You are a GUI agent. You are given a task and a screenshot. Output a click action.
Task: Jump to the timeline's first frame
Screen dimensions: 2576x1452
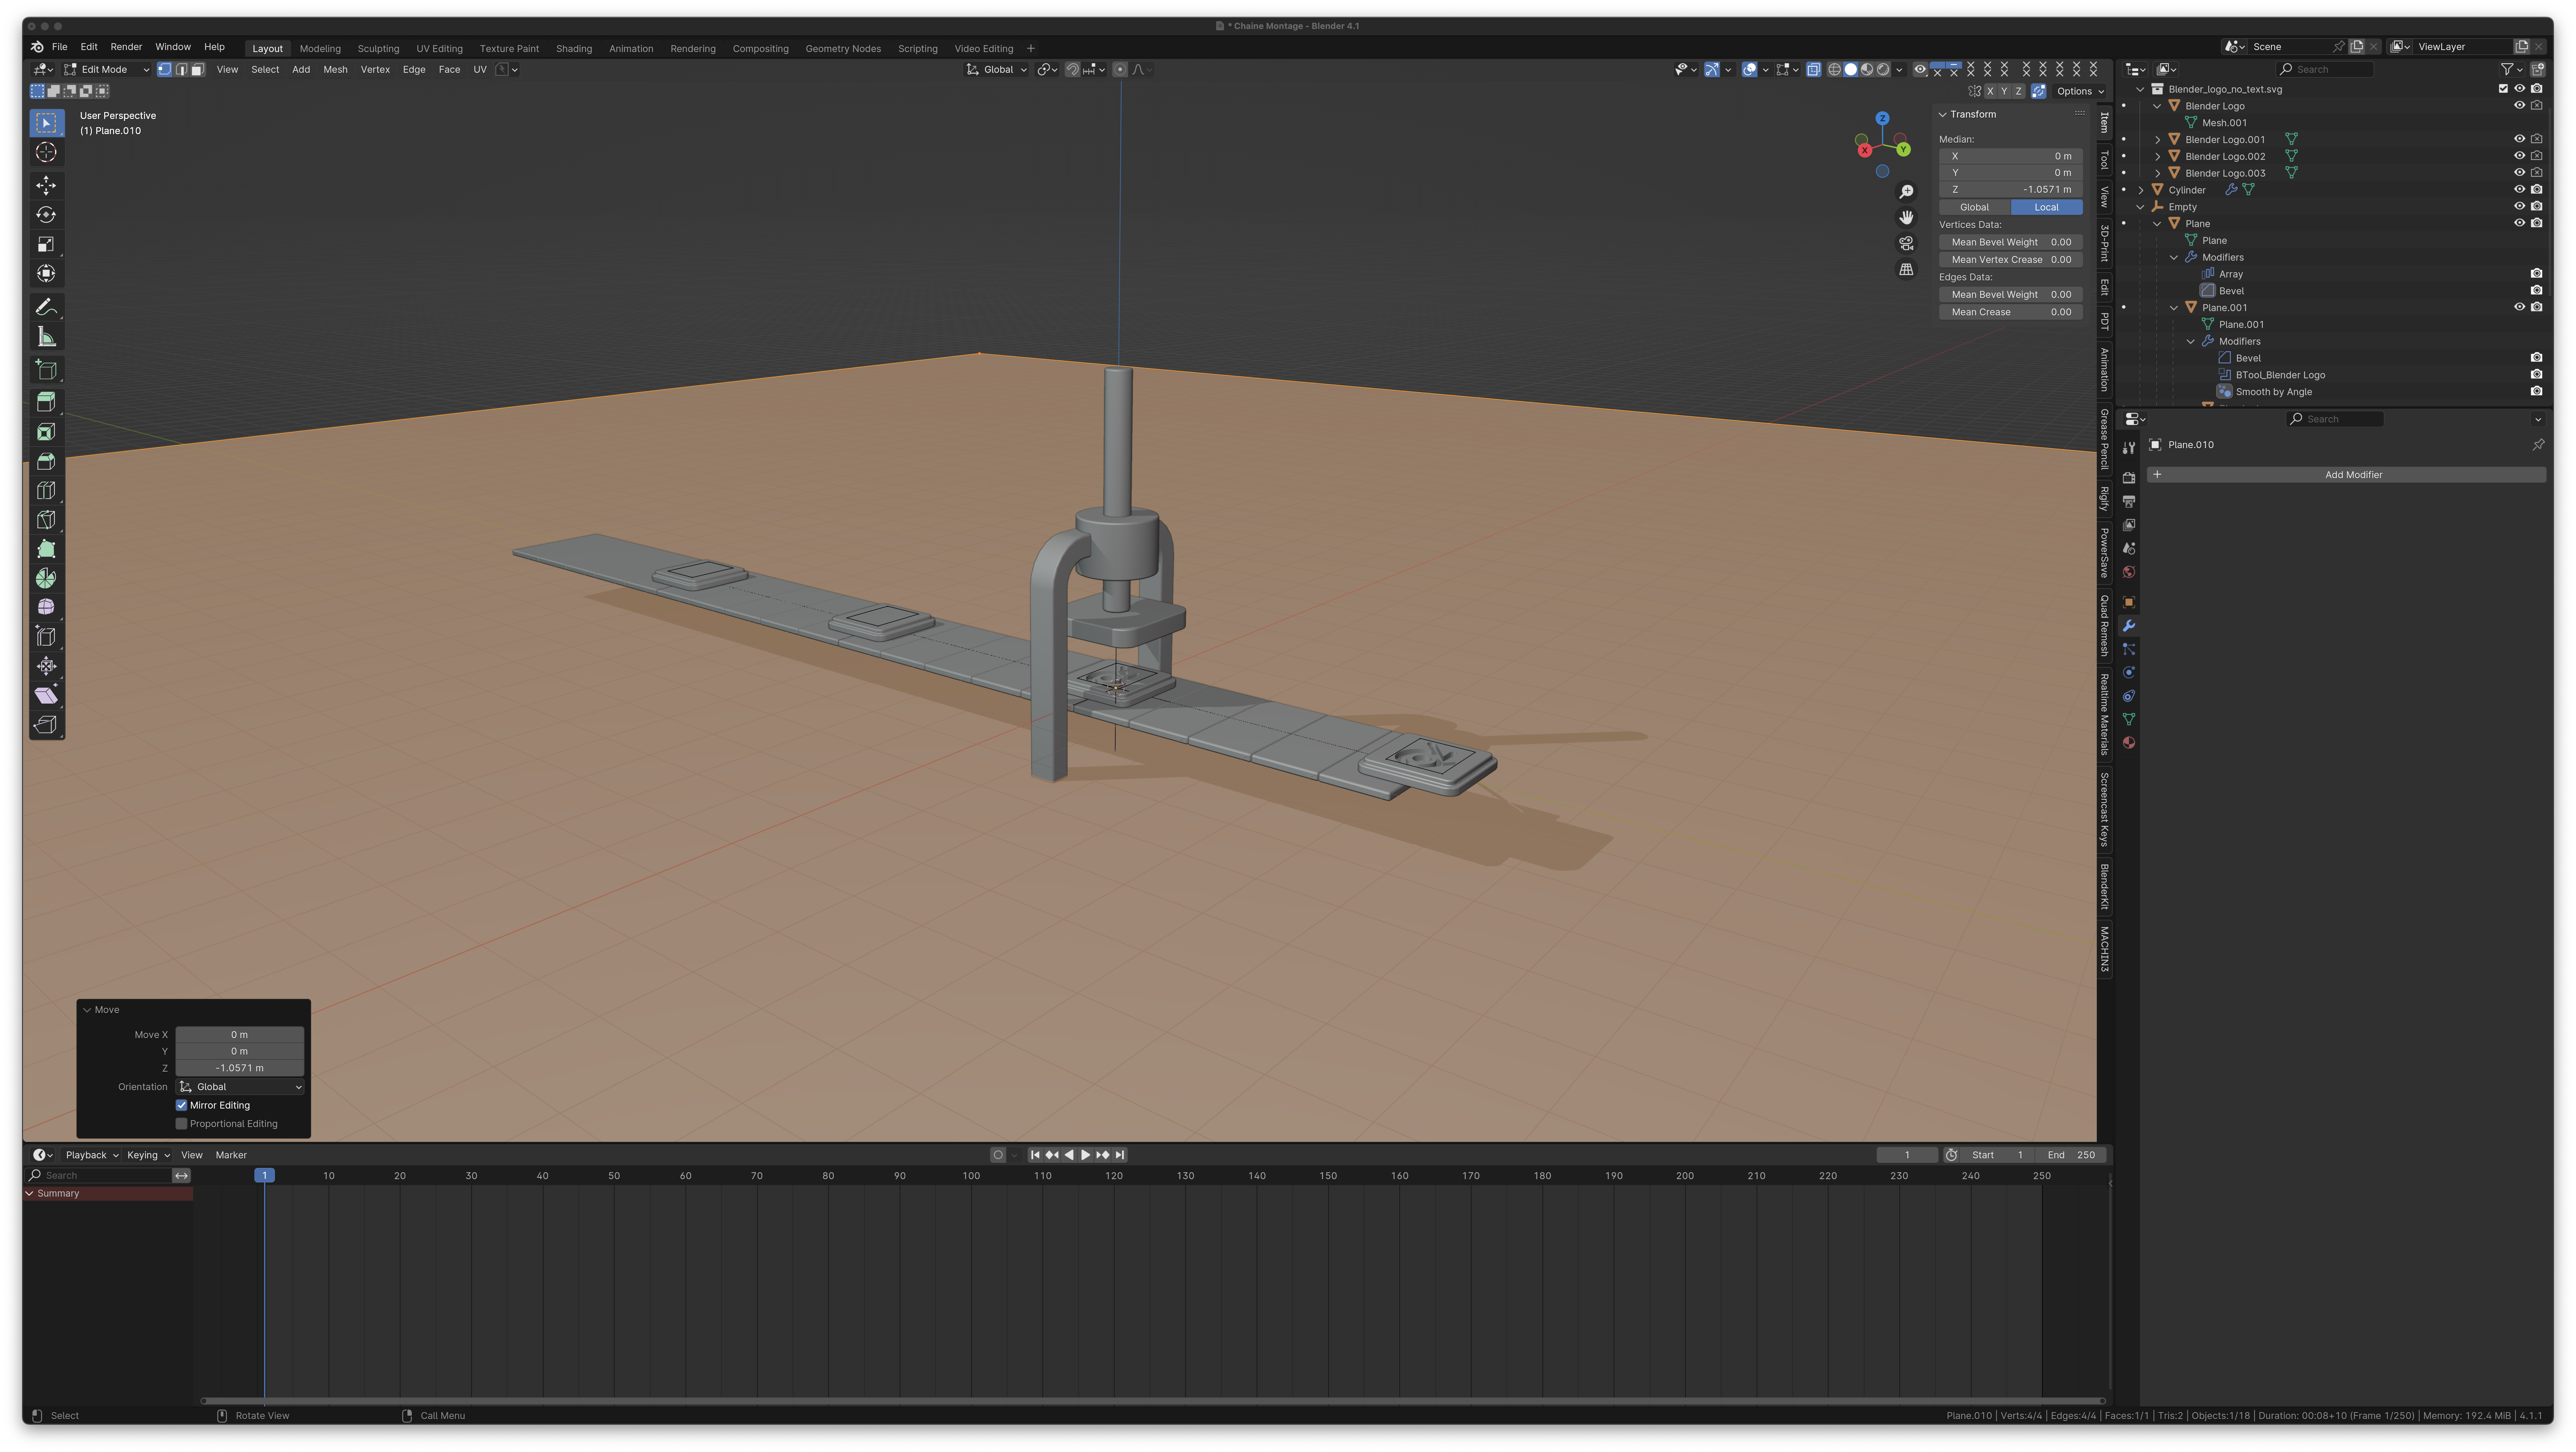(1035, 1155)
